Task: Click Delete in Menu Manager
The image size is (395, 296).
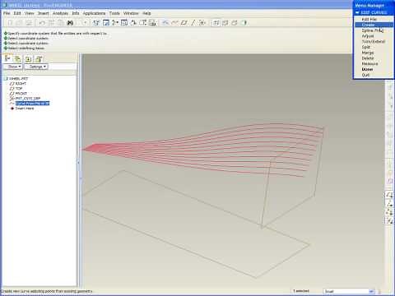Action: (x=368, y=58)
